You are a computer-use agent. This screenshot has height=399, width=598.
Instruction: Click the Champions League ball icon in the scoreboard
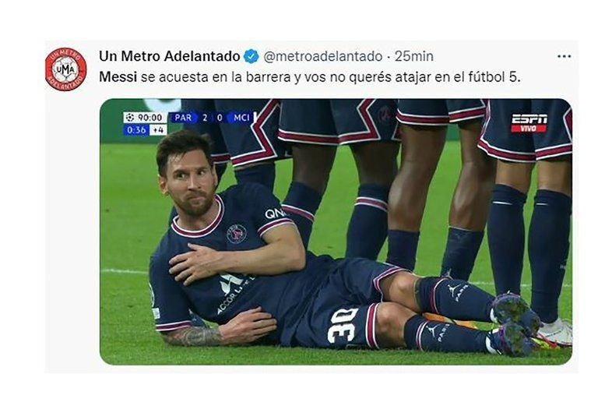click(x=130, y=117)
